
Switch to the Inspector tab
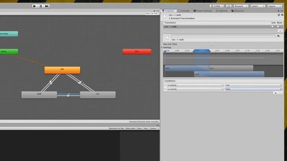point(169,11)
